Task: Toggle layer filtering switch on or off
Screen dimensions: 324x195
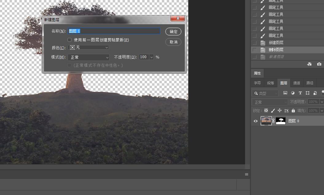Action: [x=323, y=92]
